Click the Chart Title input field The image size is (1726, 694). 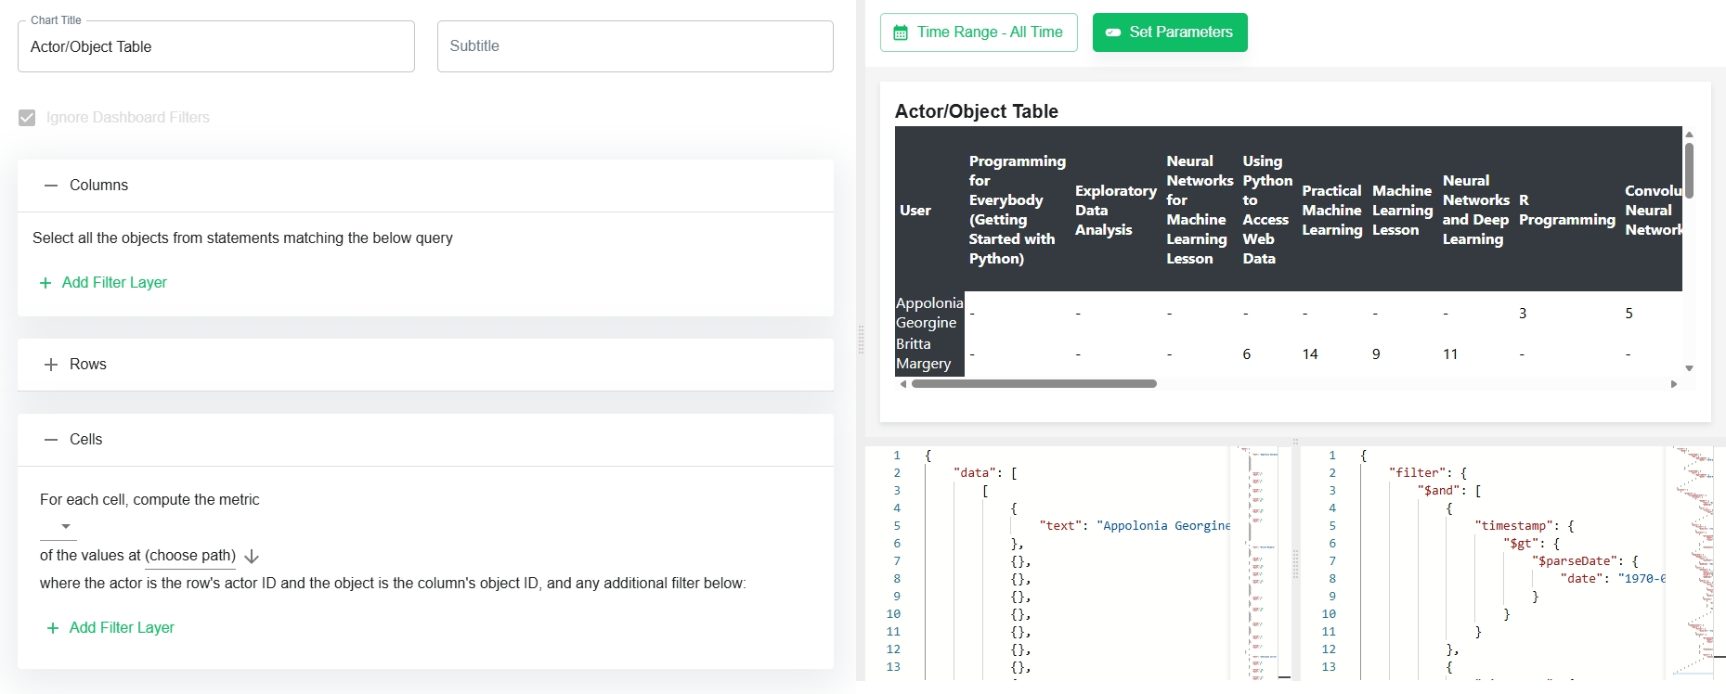click(215, 47)
